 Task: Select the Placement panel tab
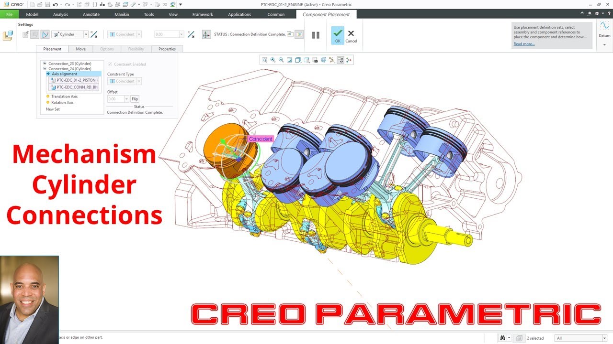click(x=52, y=49)
